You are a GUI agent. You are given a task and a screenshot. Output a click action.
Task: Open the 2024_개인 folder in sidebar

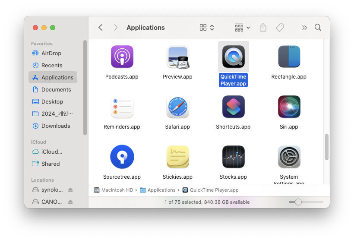pyautogui.click(x=53, y=114)
